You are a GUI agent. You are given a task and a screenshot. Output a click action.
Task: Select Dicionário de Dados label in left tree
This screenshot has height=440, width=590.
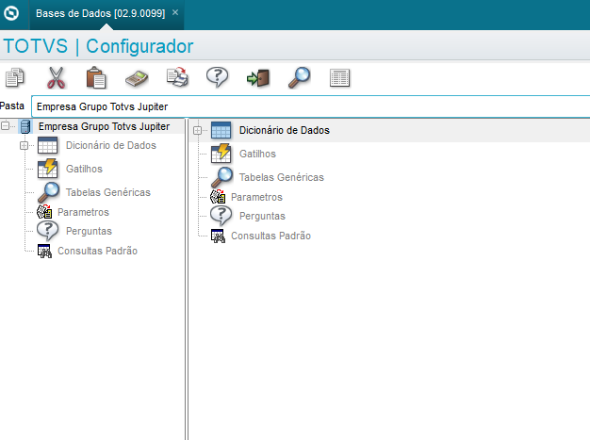tap(111, 145)
